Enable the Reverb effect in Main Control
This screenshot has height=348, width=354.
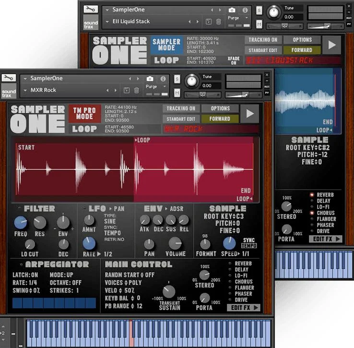230,264
